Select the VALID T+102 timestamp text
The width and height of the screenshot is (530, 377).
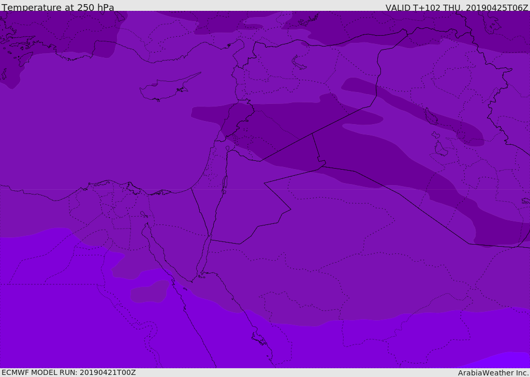tap(457, 8)
